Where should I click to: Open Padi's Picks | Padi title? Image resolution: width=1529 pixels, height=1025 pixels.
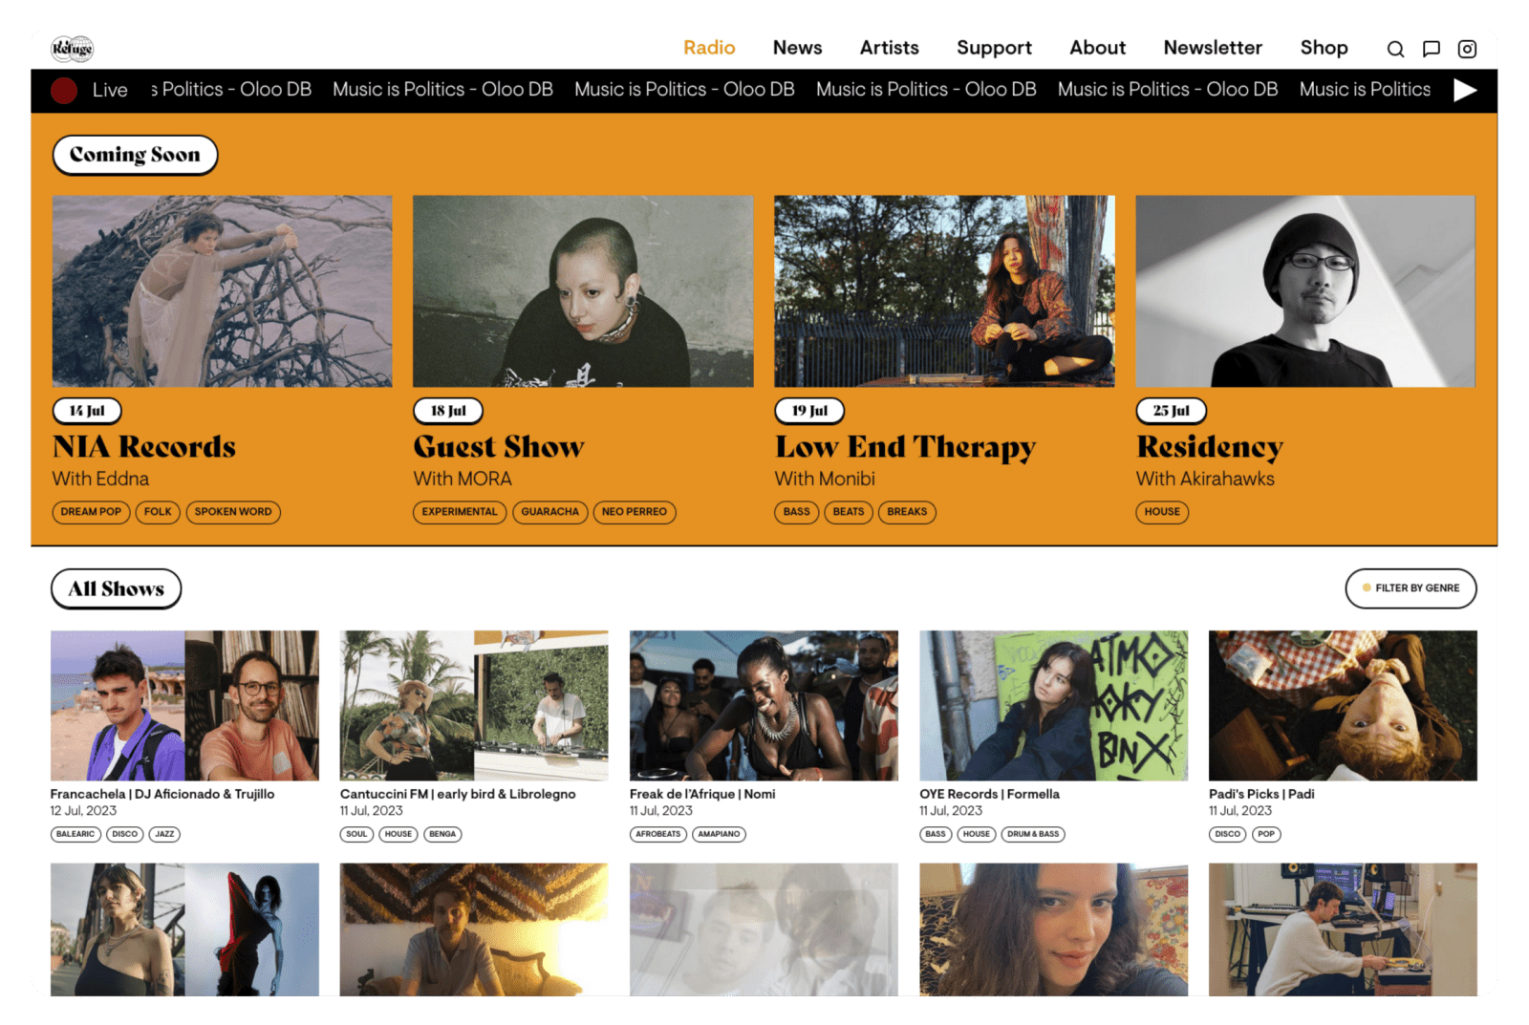(x=1261, y=794)
